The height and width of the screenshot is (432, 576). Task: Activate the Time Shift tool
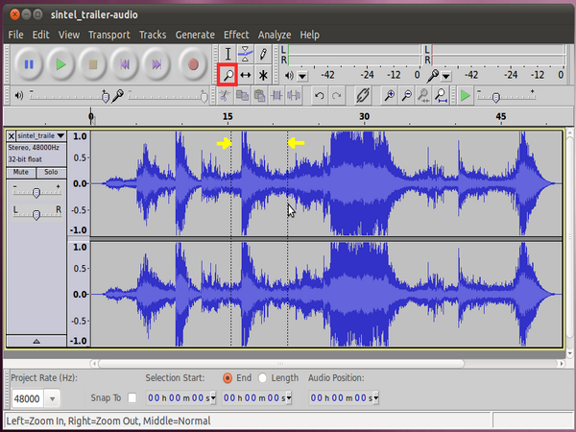246,75
